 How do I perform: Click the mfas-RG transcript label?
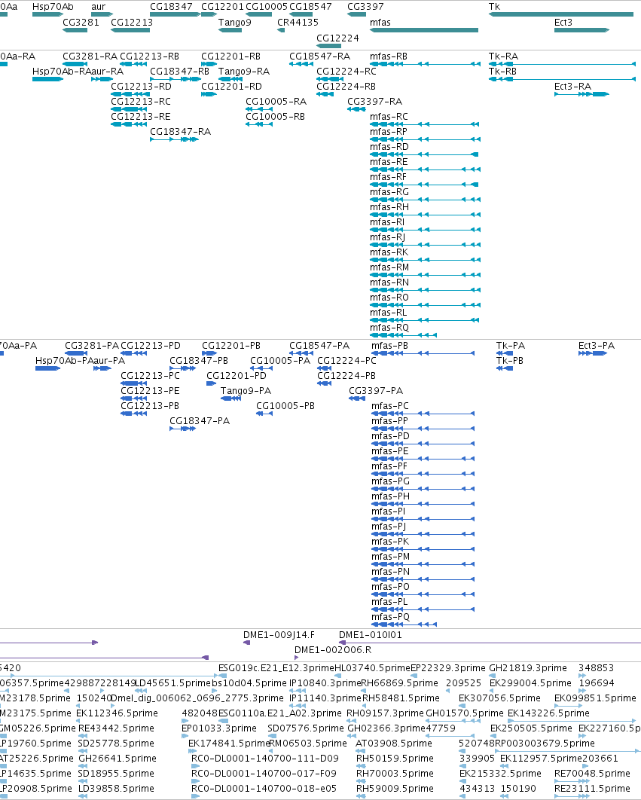point(389,192)
